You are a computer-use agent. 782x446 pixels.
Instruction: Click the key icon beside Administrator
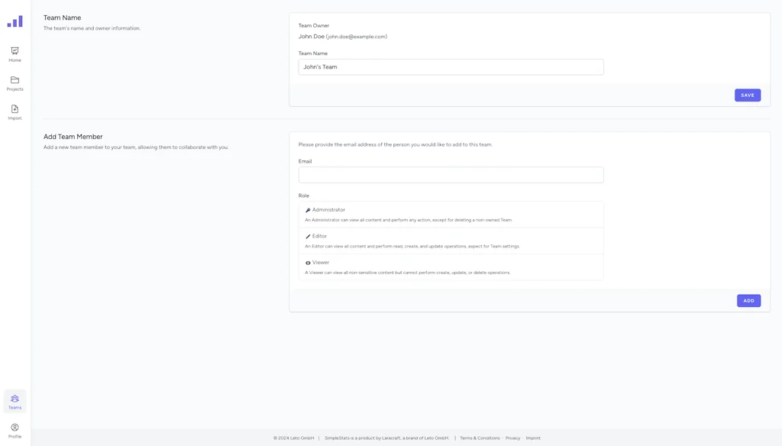[x=307, y=209]
